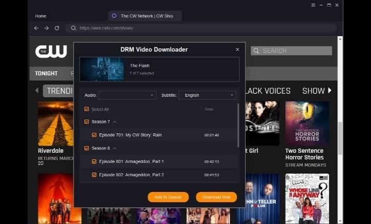
Task: Open the Riverdale poster thumbnail
Action: pos(56,124)
